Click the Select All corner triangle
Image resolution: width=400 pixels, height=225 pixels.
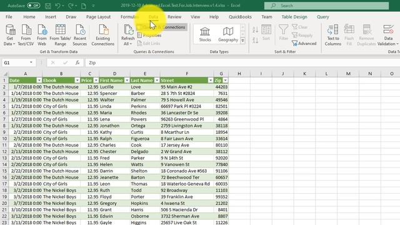(5, 74)
